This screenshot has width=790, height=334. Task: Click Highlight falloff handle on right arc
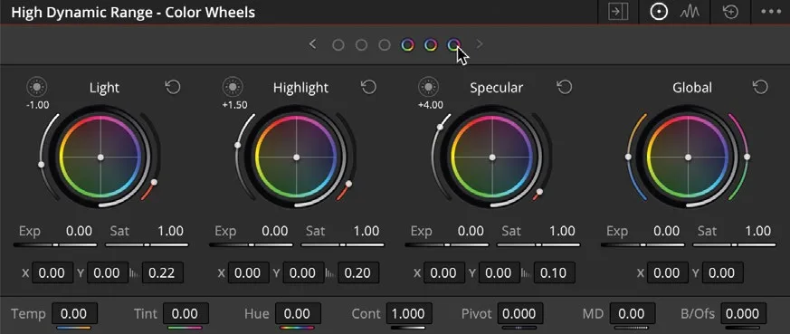(348, 184)
